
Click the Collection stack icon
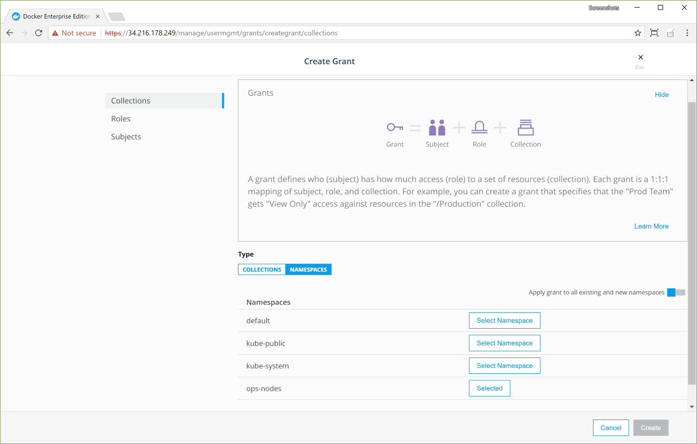tap(525, 127)
